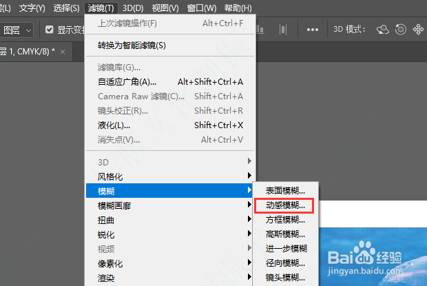Viewport: 427px width, 286px height.
Task: Open the 窗口(W) menu
Action: 202,8
